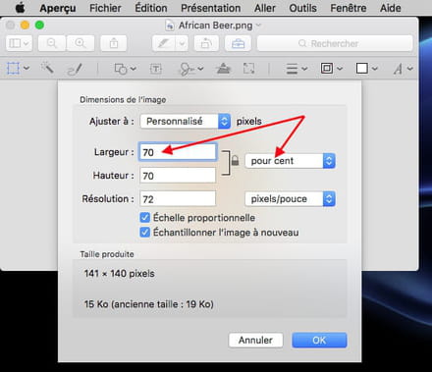Select the text tool icon

[156, 69]
